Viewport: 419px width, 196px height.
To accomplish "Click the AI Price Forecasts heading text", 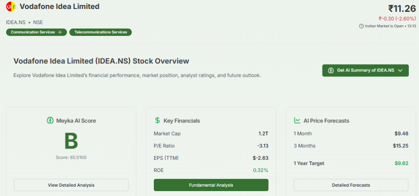I will (x=326, y=121).
